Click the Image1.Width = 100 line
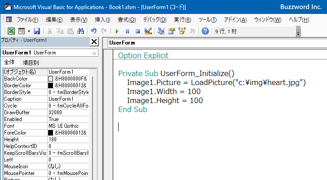Screen dimensions: 327x180 point(163,91)
